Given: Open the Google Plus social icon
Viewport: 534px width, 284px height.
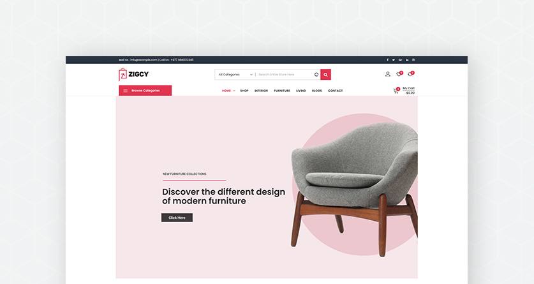Looking at the screenshot, I should click(x=400, y=60).
